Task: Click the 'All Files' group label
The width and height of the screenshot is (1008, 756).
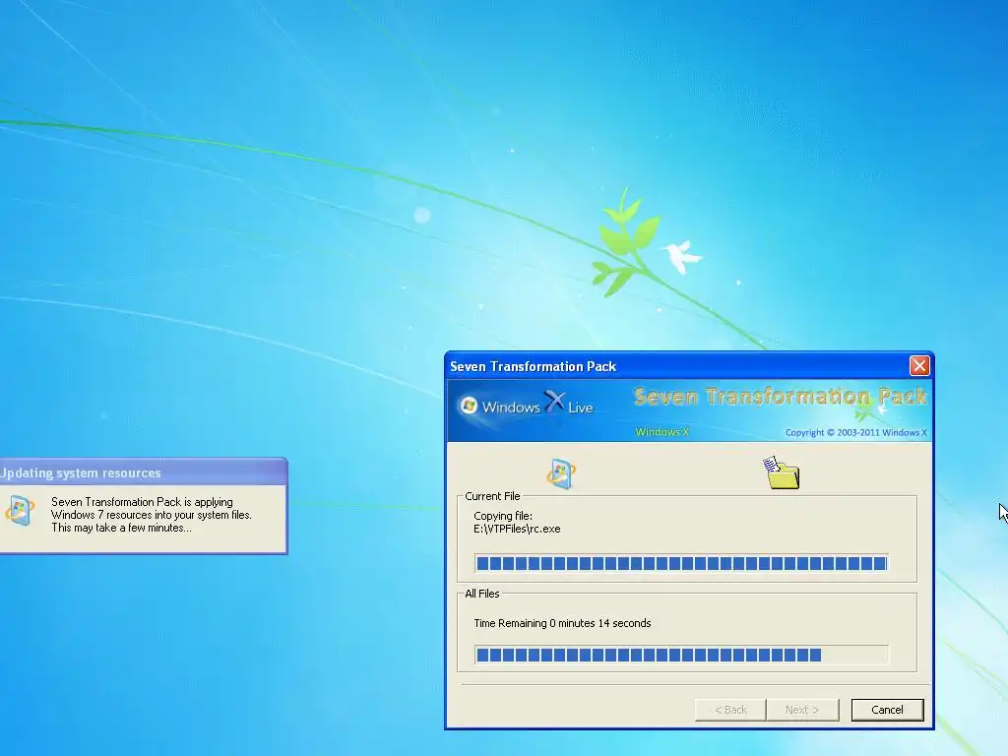Action: click(482, 594)
